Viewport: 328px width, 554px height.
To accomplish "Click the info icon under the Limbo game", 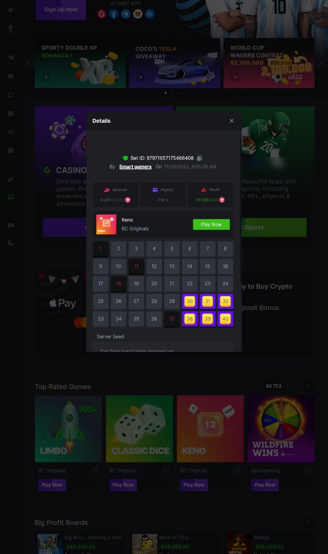I will (95, 470).
